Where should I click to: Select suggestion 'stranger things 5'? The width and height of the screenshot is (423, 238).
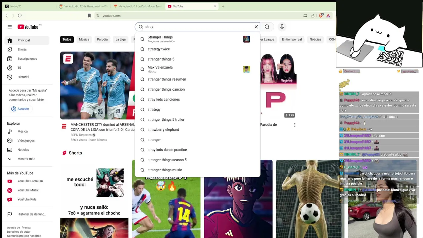(197, 59)
